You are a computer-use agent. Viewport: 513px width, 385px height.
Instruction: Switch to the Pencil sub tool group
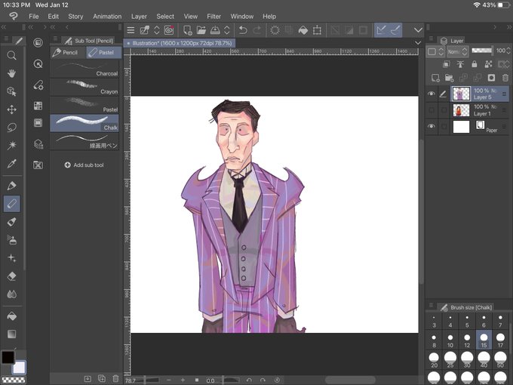(68, 52)
